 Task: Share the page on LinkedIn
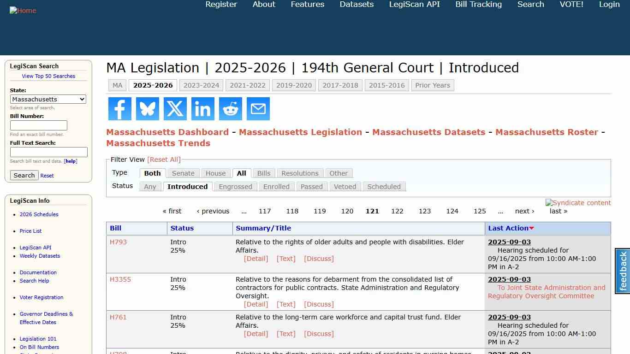[202, 109]
